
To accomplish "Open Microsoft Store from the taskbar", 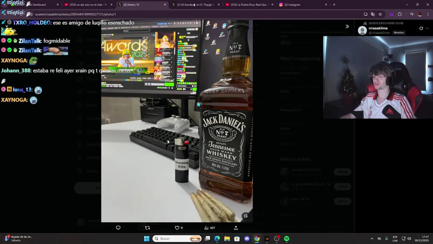I will coord(237,239).
